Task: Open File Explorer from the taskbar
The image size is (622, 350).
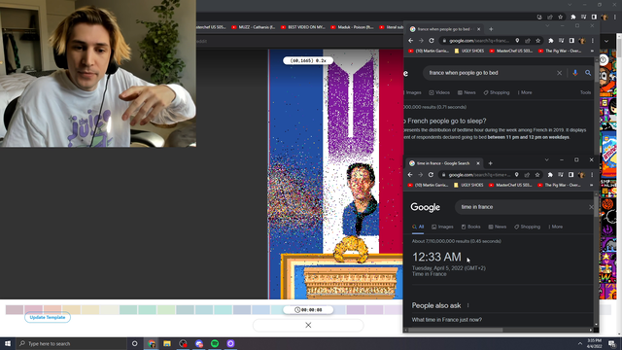Action: (x=167, y=343)
